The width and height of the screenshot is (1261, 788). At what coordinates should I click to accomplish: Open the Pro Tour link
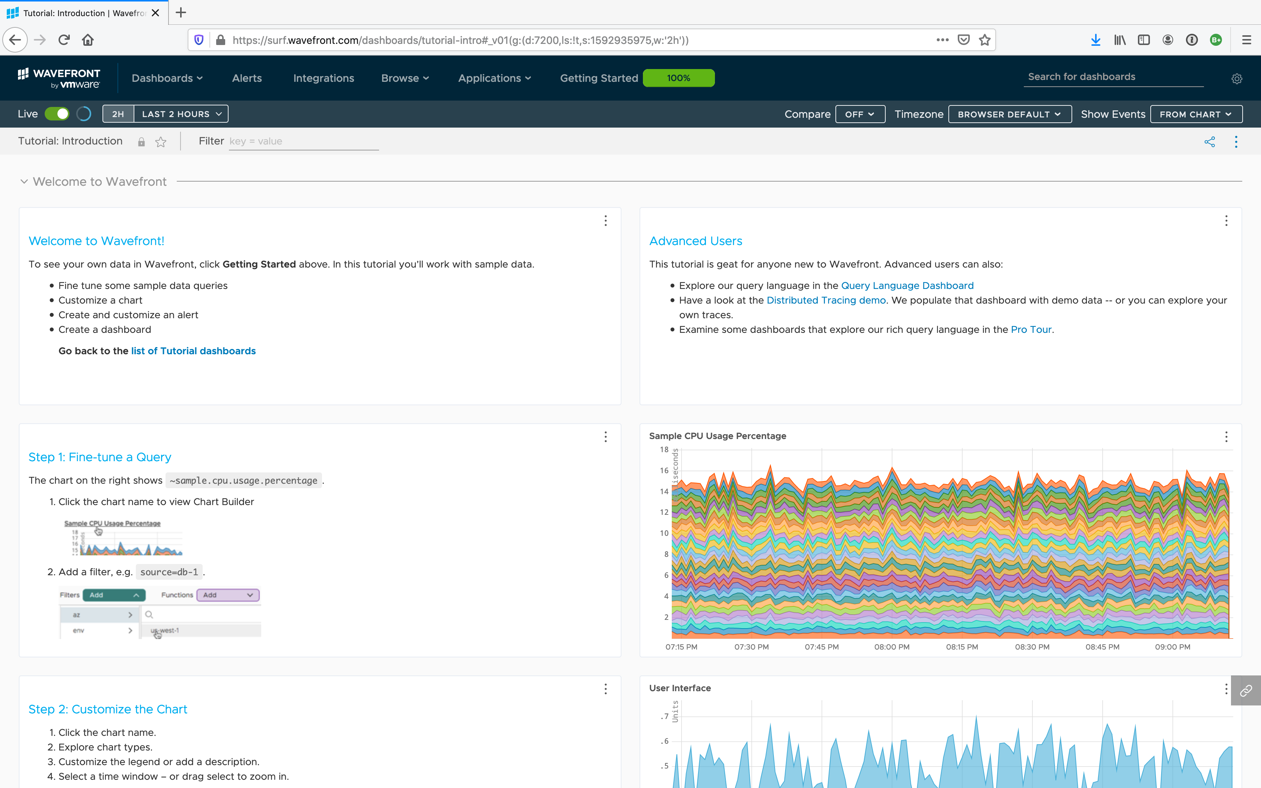click(x=1031, y=329)
